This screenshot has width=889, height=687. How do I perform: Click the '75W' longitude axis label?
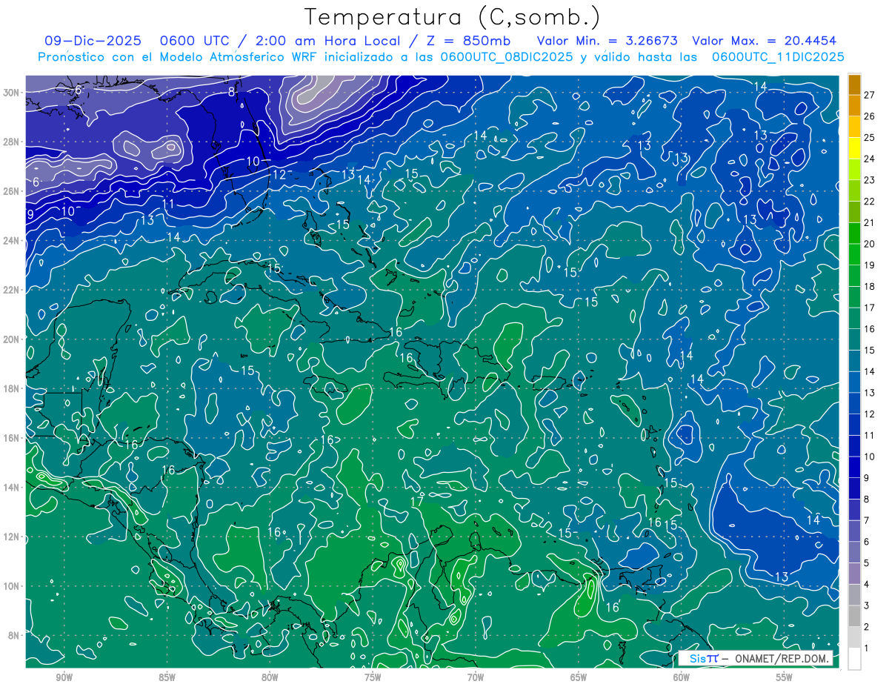click(x=373, y=677)
